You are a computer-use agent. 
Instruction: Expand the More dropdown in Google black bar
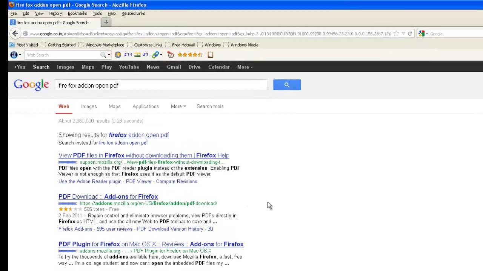point(245,67)
